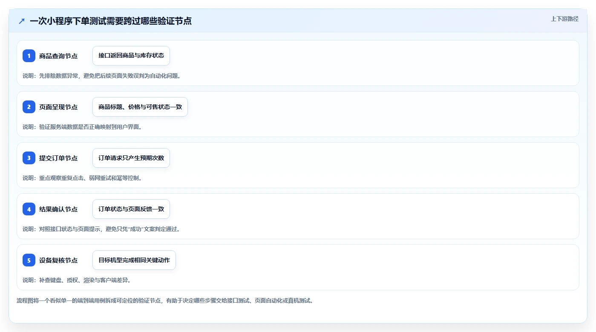Click the step 4 number badge
Screen dimensions: 596x332
(29, 209)
